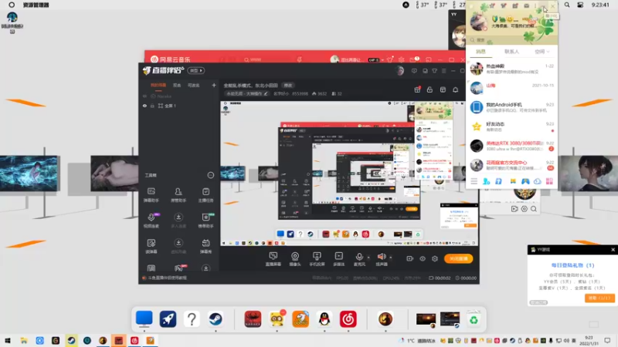Click the streamer avatar in streaming app title bar
This screenshot has width=618, height=347.
point(399,71)
